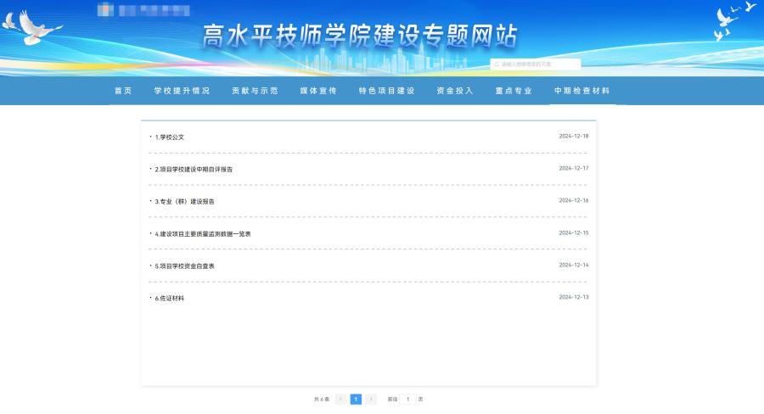
Task: Navigate to 特色项目建设
Action: 386,91
